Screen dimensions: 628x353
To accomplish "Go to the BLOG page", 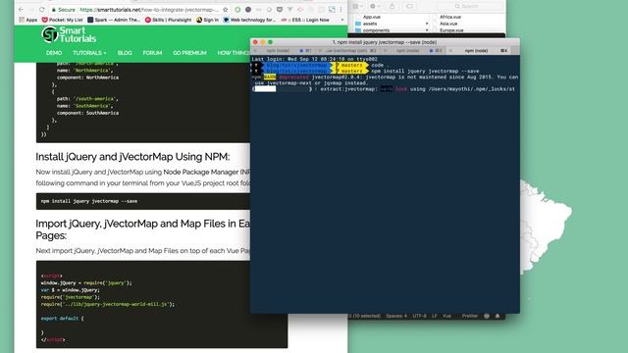I will pyautogui.click(x=125, y=53).
